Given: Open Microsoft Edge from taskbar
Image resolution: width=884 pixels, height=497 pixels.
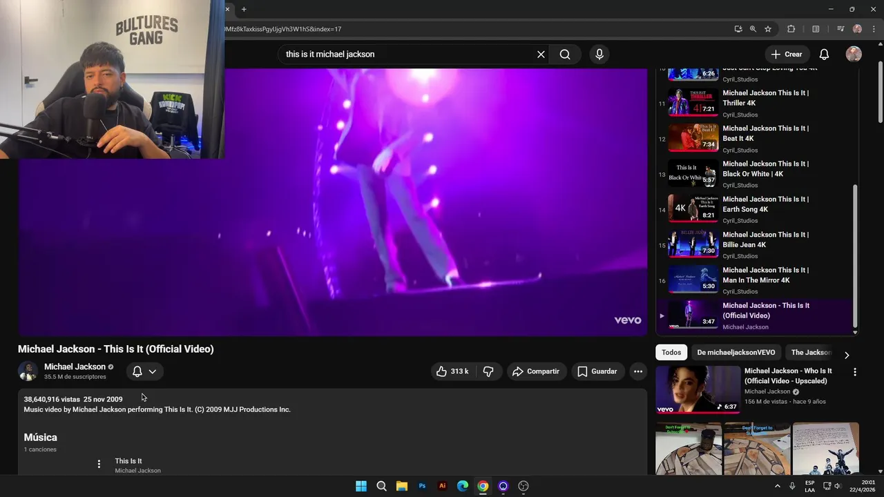Looking at the screenshot, I should point(463,486).
